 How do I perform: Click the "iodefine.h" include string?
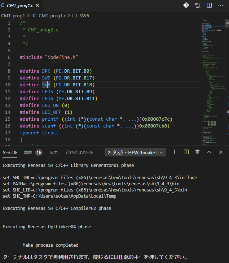click(61, 57)
